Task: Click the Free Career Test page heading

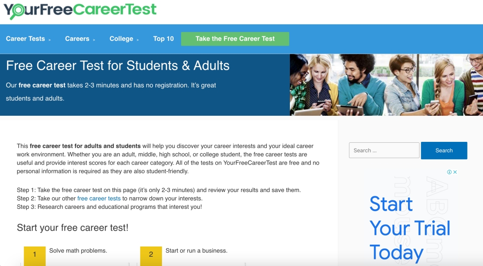Action: (x=118, y=66)
